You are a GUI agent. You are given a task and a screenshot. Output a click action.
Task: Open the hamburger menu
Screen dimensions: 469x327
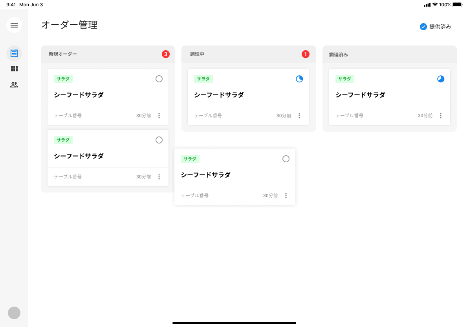[x=14, y=25]
